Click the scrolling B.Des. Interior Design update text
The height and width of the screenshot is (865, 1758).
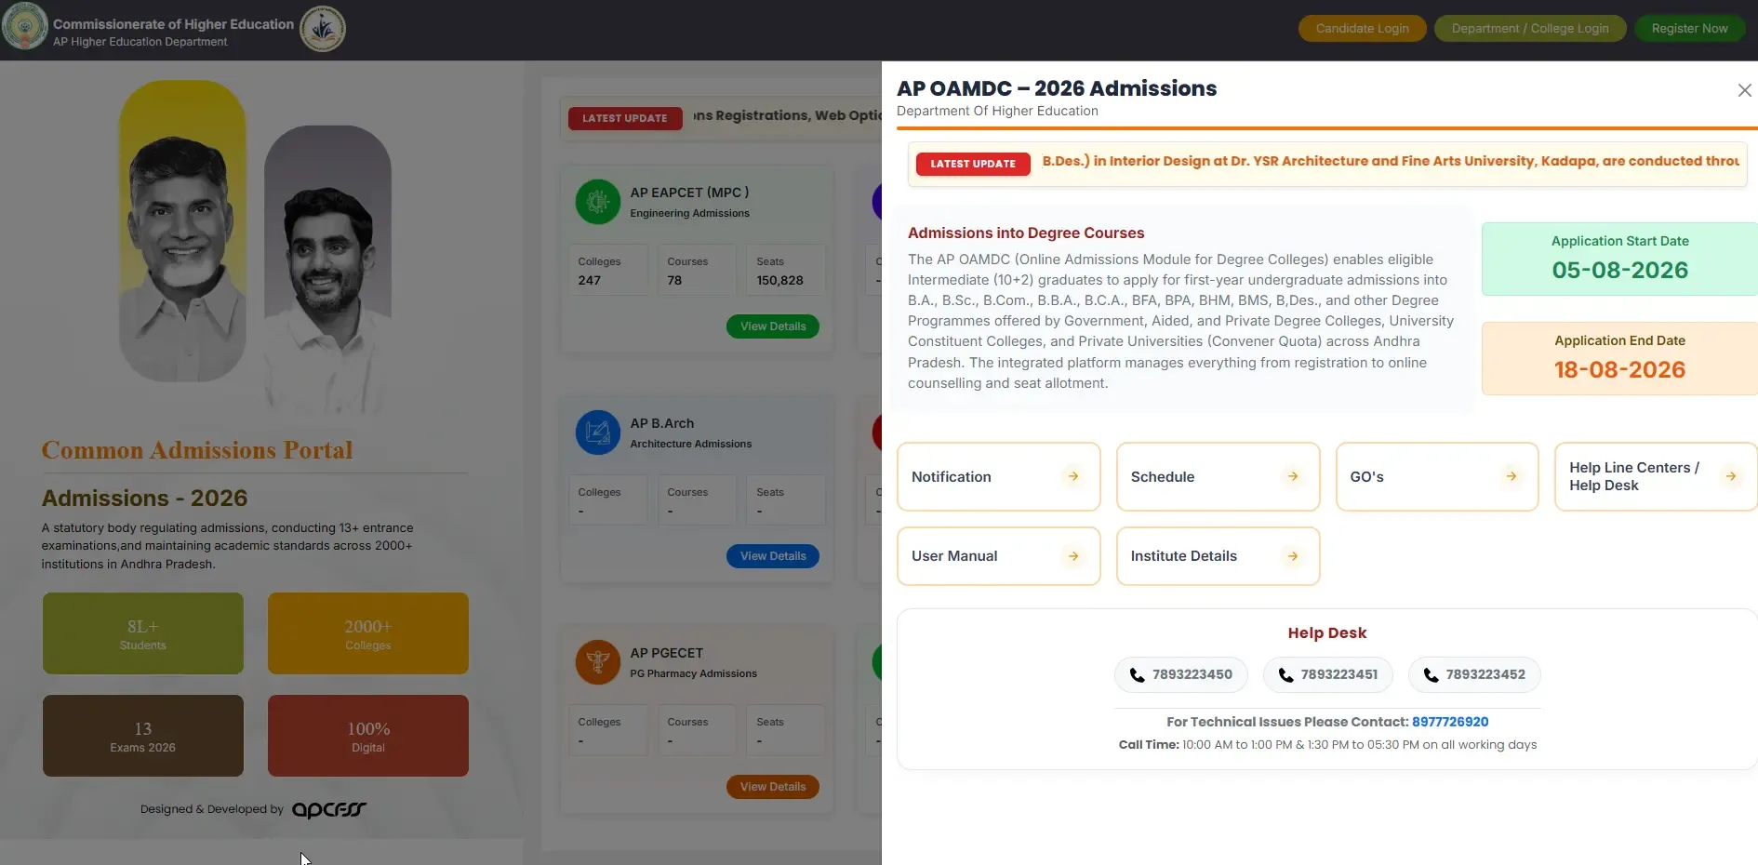tap(1391, 161)
